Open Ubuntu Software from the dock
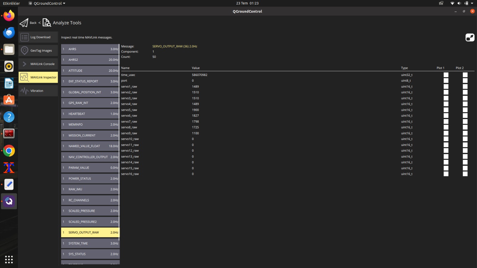This screenshot has height=268, width=477. pos(9,100)
